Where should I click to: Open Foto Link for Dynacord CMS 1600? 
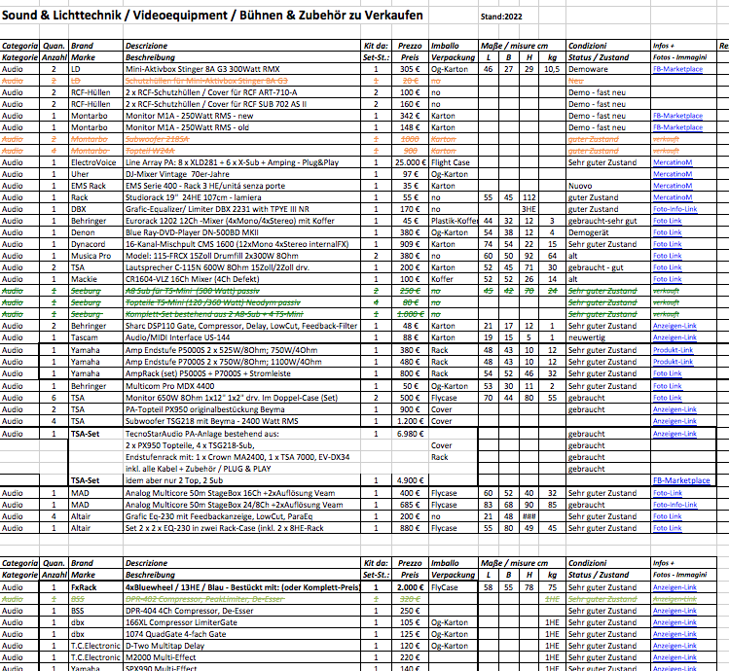coord(667,244)
